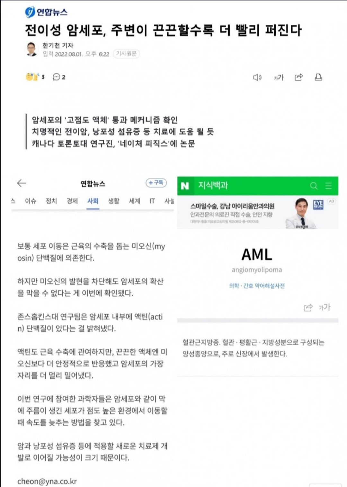Open the reaction emoji count
This screenshot has height=487, width=347.
click(x=35, y=77)
